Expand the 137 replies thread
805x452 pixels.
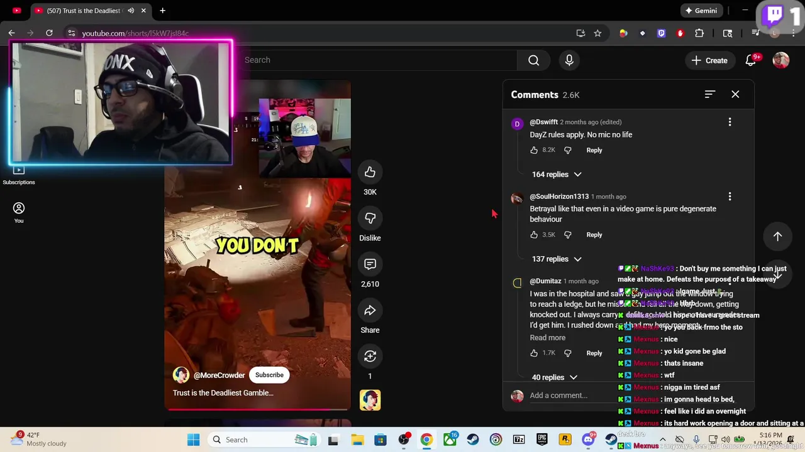click(557, 259)
